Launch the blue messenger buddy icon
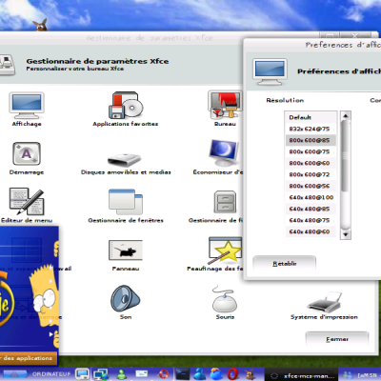Image resolution: width=381 pixels, height=381 pixels. [200, 374]
